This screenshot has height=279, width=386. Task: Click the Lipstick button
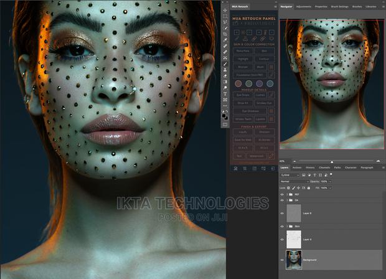(260, 119)
